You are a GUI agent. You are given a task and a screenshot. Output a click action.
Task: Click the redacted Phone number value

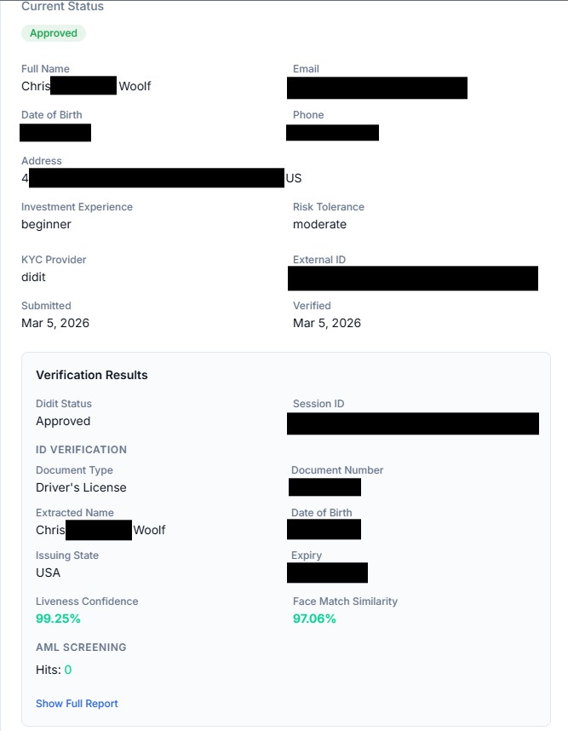pos(332,133)
